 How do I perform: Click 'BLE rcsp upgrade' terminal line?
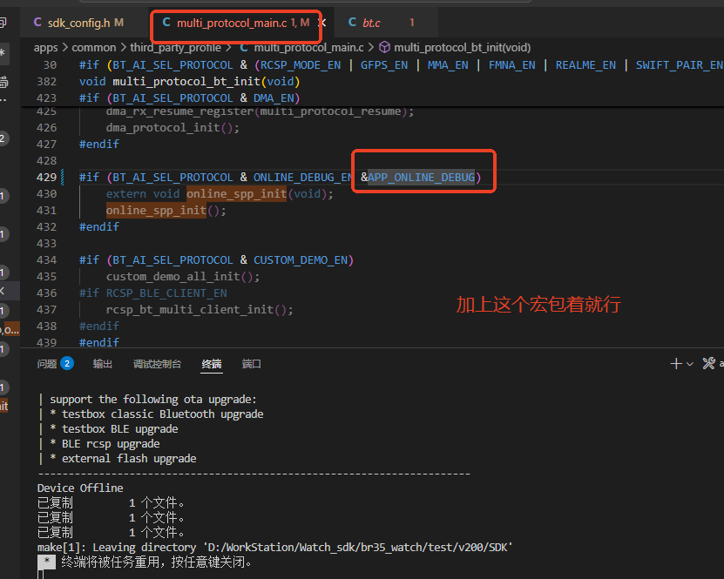(111, 444)
